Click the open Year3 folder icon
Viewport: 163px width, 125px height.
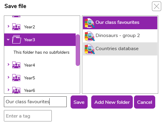(17, 39)
